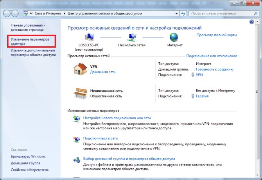Click the vertical scrollbar down arrow
The width and height of the screenshot is (262, 180).
pyautogui.click(x=257, y=175)
